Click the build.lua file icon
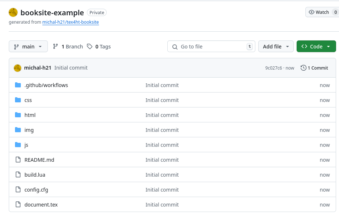This screenshot has height=216, width=339. (18, 174)
